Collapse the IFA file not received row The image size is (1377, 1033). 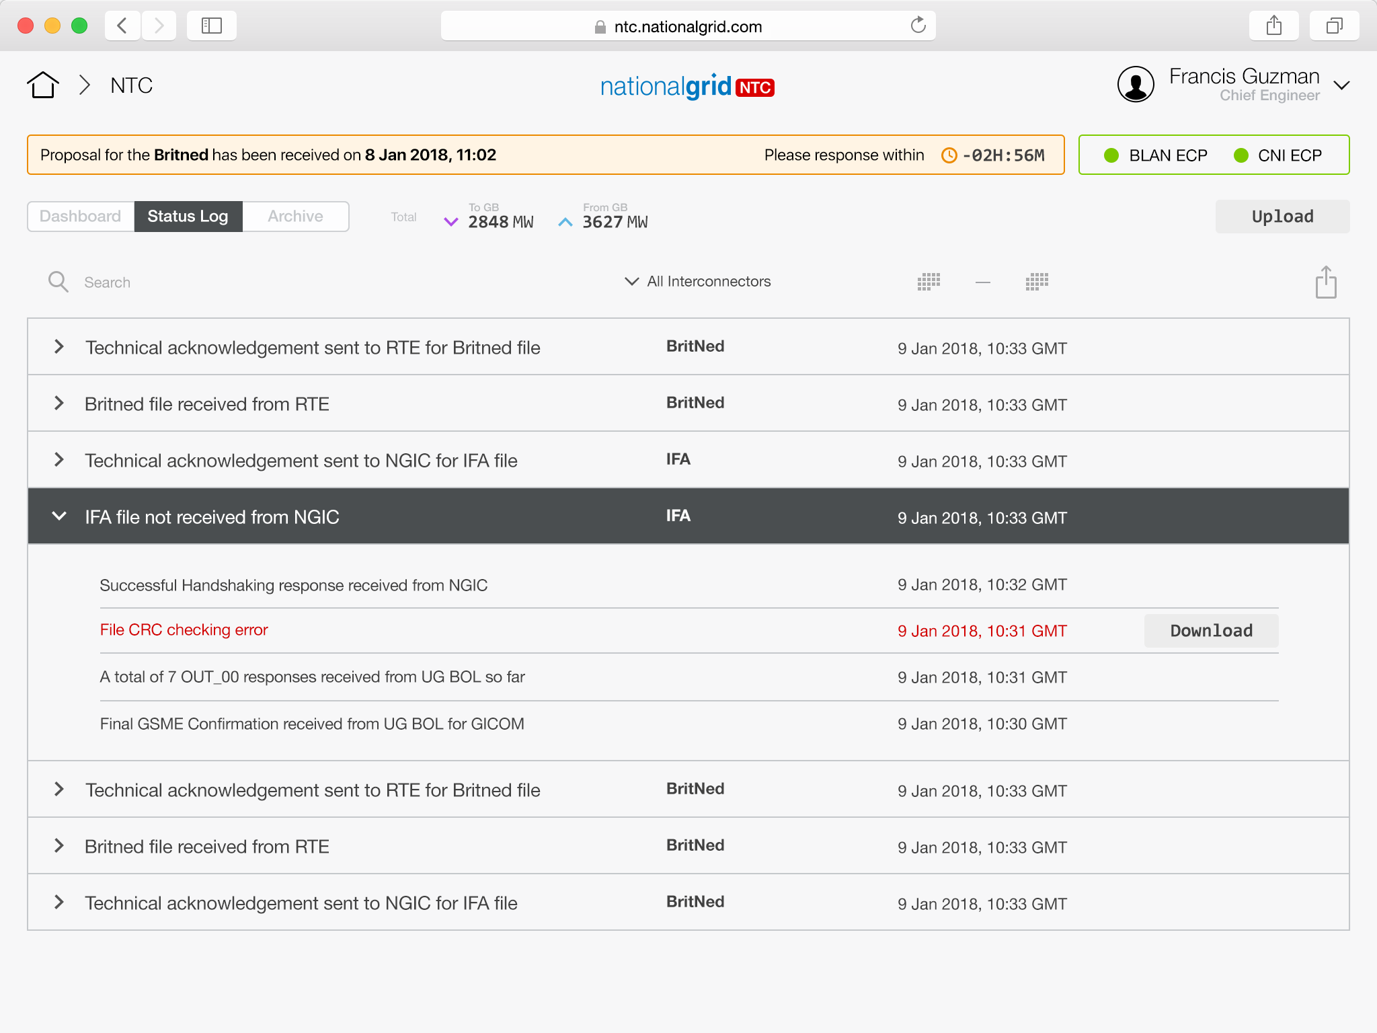[x=59, y=516]
